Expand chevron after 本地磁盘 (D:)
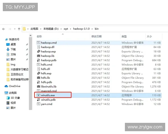The height and width of the screenshot is (134, 168). point(61,29)
